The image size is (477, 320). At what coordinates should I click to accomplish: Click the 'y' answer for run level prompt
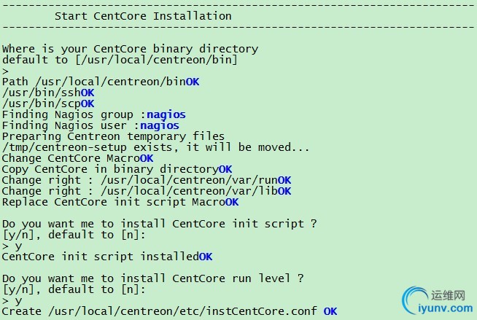point(18,301)
